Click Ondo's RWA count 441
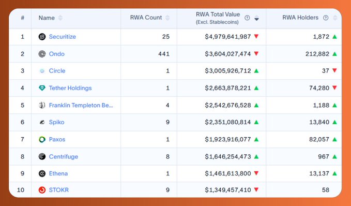Screen dimensions: 351x206 pos(164,54)
